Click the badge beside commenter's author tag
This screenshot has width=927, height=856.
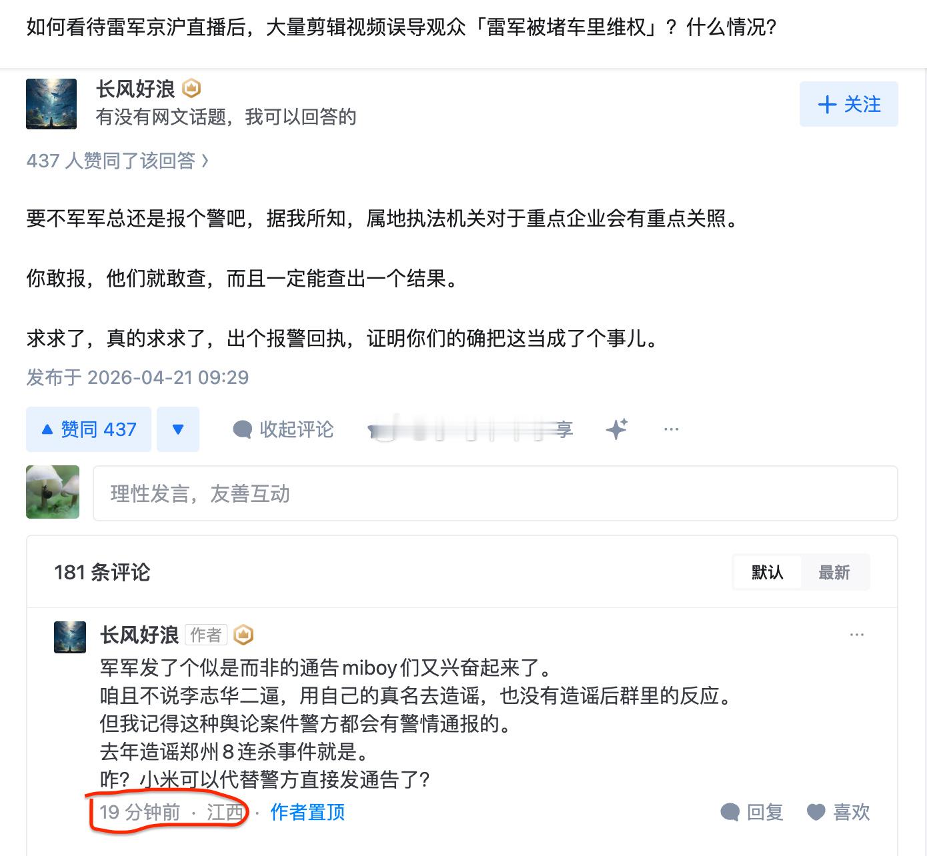coord(244,635)
